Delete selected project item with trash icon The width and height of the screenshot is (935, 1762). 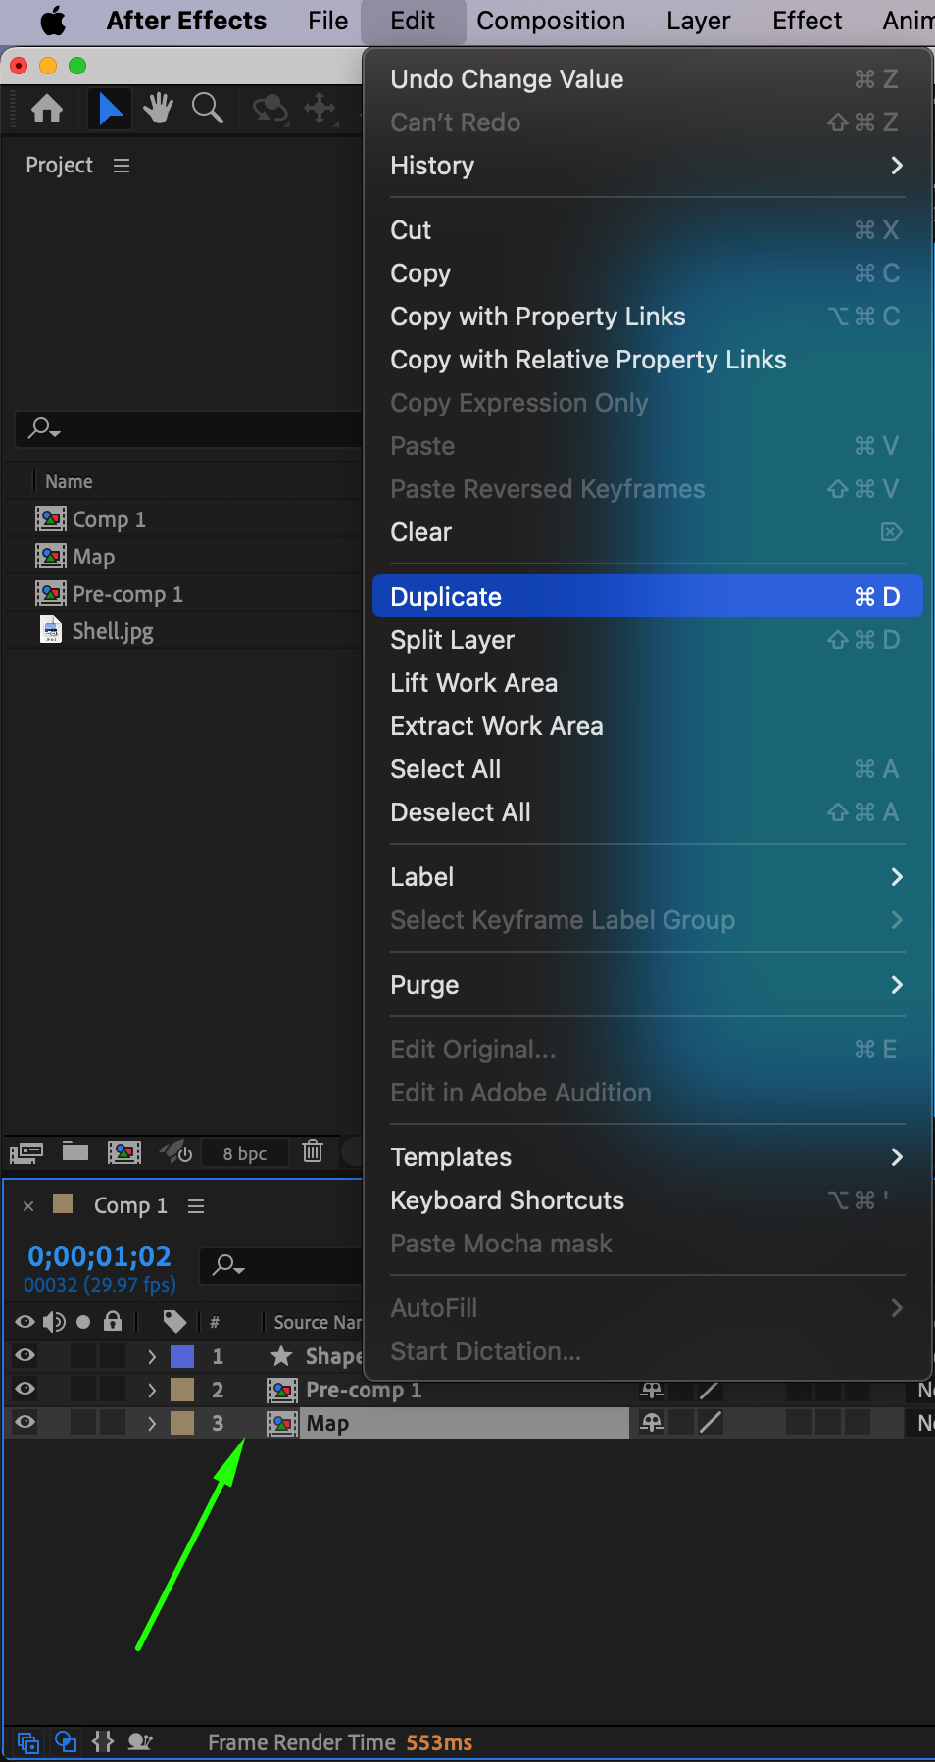click(313, 1151)
